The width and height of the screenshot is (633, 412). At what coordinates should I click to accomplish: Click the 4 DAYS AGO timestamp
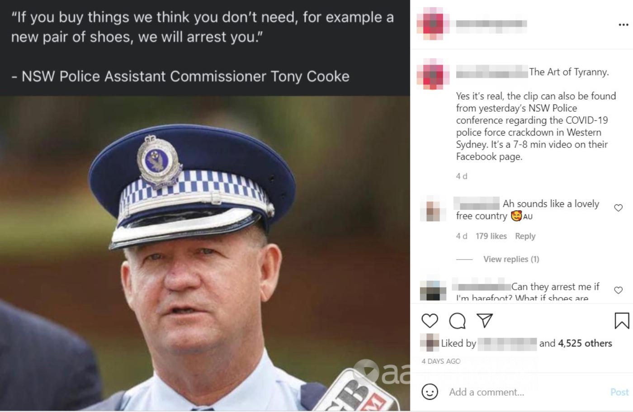click(441, 361)
